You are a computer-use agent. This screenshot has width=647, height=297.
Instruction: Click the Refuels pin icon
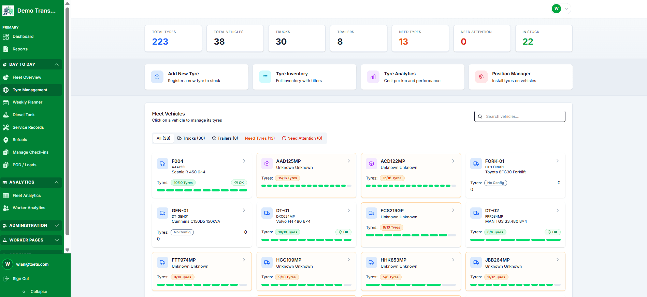(x=6, y=140)
